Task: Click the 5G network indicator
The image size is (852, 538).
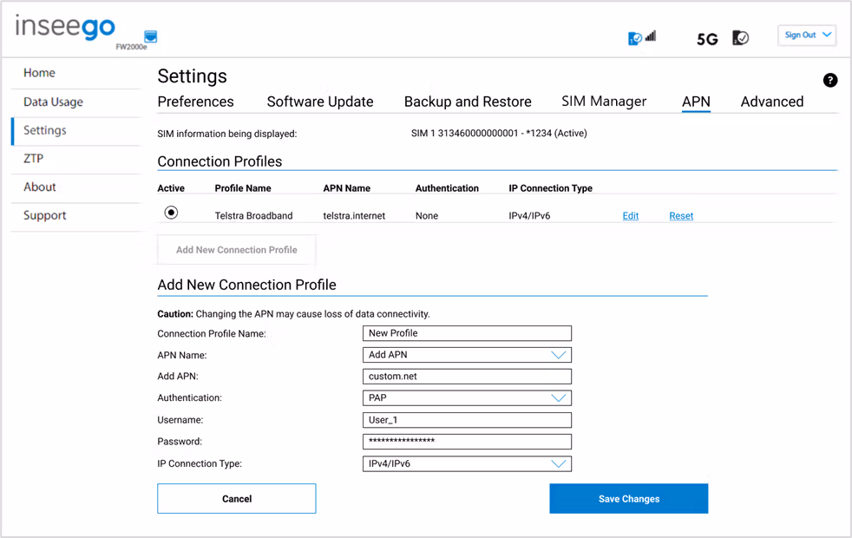Action: [x=707, y=39]
